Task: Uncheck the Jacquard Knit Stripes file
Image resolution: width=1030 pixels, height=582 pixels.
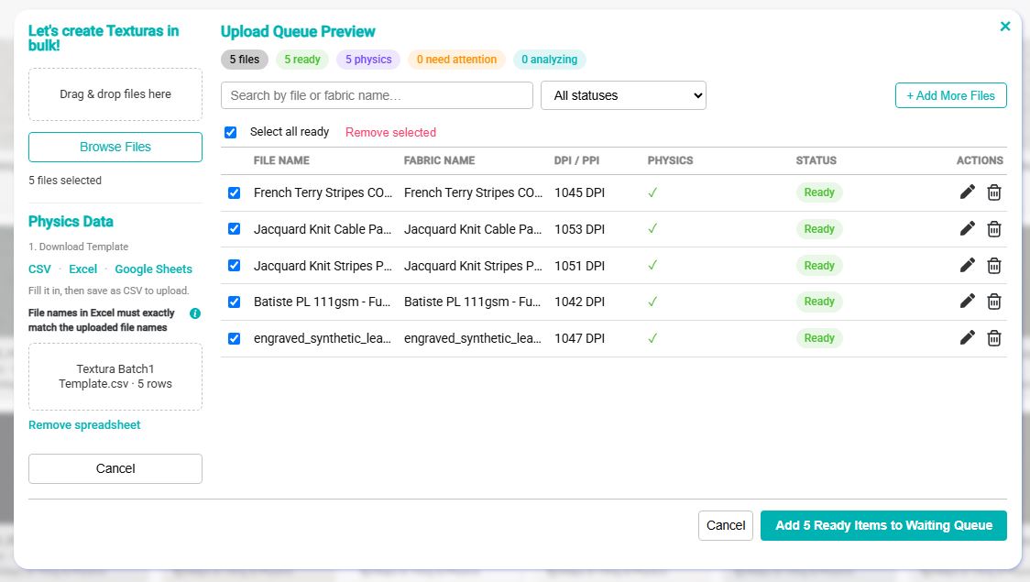Action: coord(234,266)
